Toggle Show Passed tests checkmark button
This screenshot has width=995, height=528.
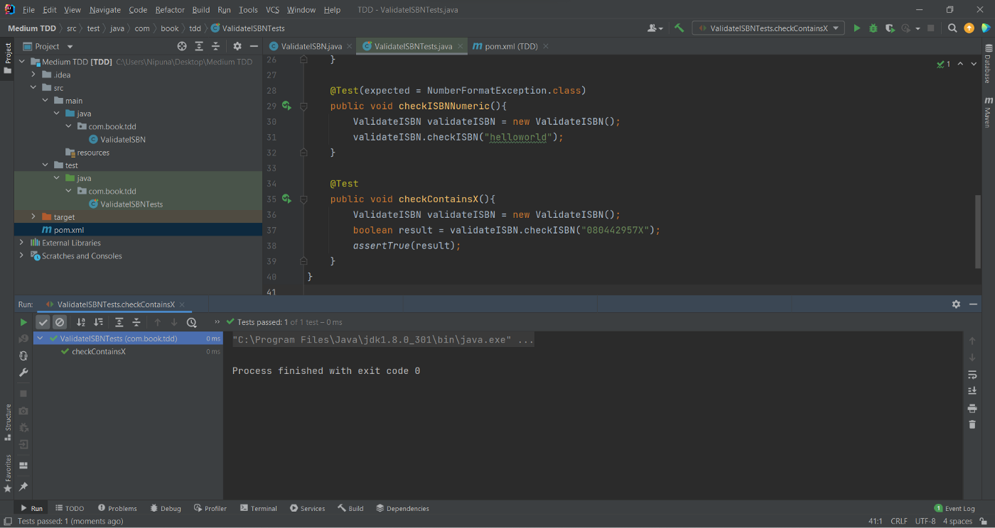43,322
